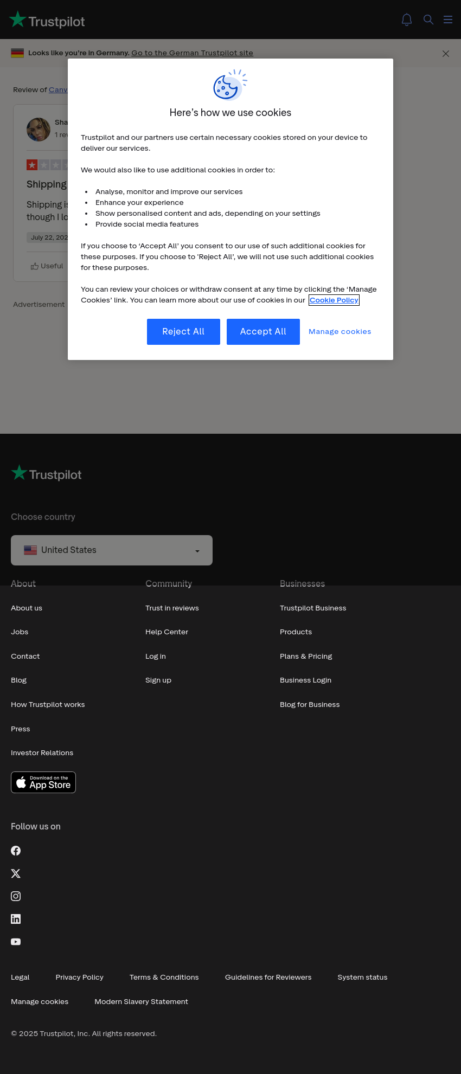Open the notifications bell icon
This screenshot has height=1074, width=461.
coord(407,20)
